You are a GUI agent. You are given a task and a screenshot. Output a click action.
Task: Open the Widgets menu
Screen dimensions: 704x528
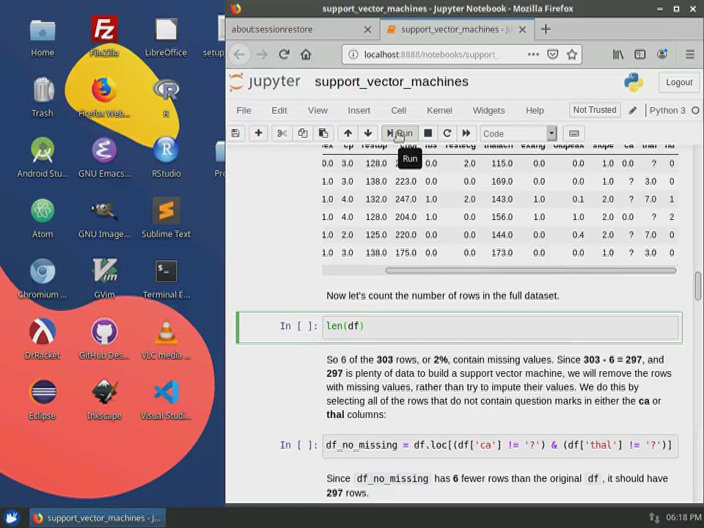(x=488, y=111)
